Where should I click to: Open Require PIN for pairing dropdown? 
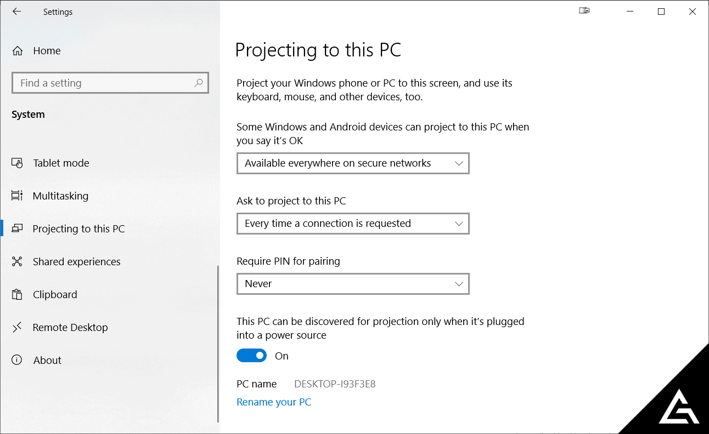click(x=353, y=284)
